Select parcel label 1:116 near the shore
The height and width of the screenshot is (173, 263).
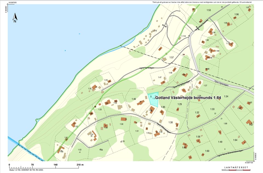[x=155, y=31]
